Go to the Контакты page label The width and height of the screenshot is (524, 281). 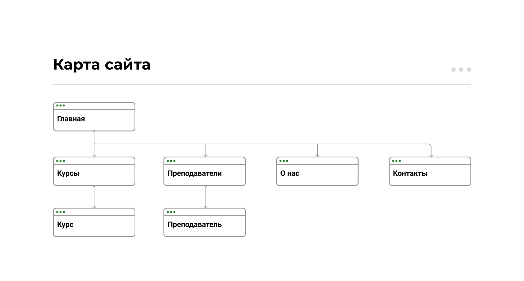pyautogui.click(x=410, y=174)
